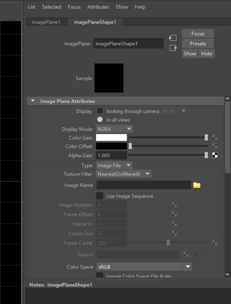Open Texture Filter Nearest(Unfiltered) dropdown

[x=124, y=174]
